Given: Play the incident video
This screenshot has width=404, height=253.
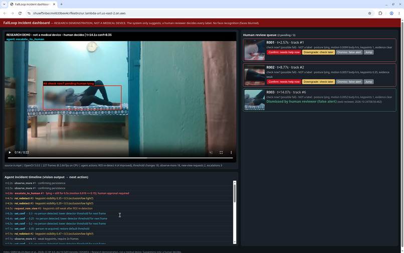Looking at the screenshot, I should [10, 152].
